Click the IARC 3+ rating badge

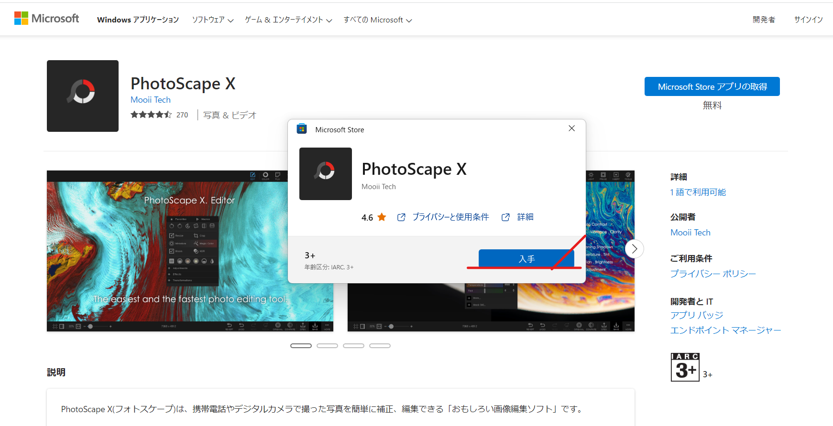click(x=685, y=367)
